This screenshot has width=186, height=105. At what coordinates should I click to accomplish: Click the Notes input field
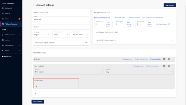point(61,27)
